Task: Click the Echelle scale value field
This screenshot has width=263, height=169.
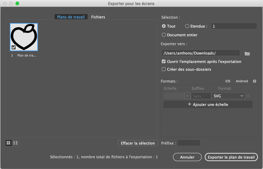Action: click(174, 96)
